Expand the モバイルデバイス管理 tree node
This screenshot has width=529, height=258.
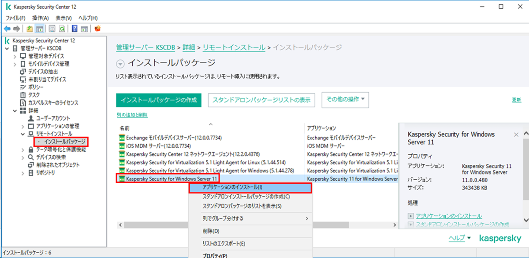pos(15,64)
